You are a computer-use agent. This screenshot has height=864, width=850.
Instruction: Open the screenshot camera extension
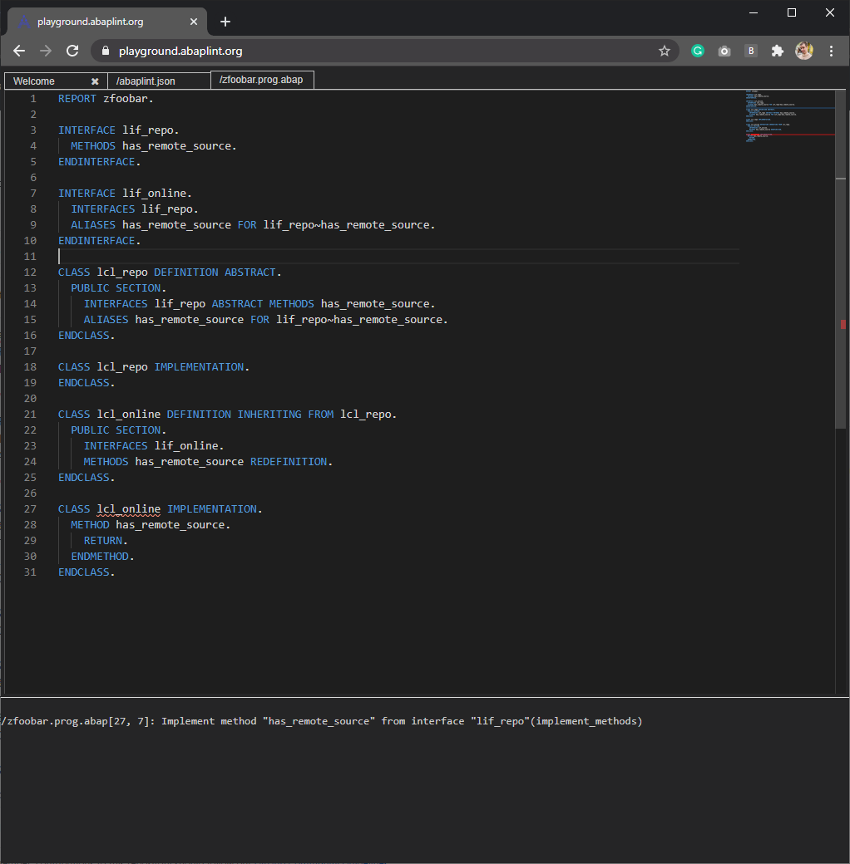(x=724, y=51)
